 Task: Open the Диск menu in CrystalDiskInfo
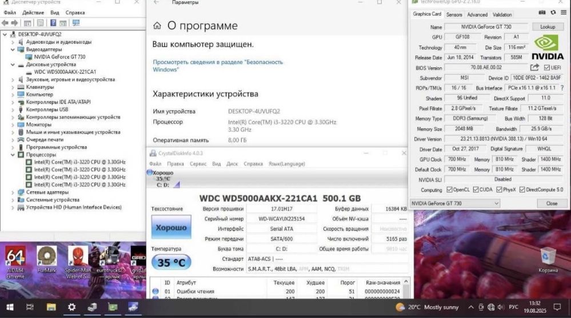click(x=232, y=164)
